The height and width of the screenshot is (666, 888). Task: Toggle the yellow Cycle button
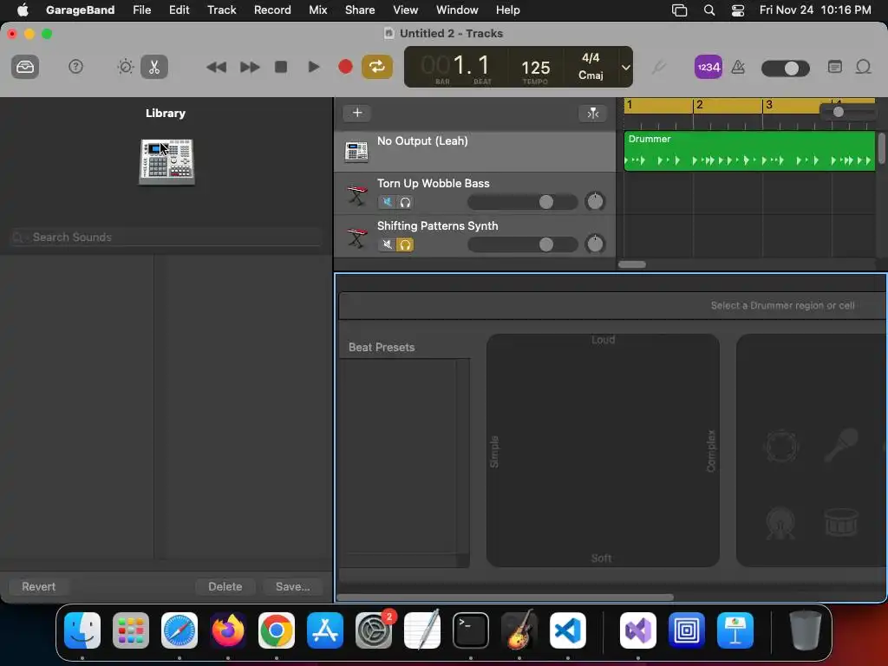click(377, 67)
